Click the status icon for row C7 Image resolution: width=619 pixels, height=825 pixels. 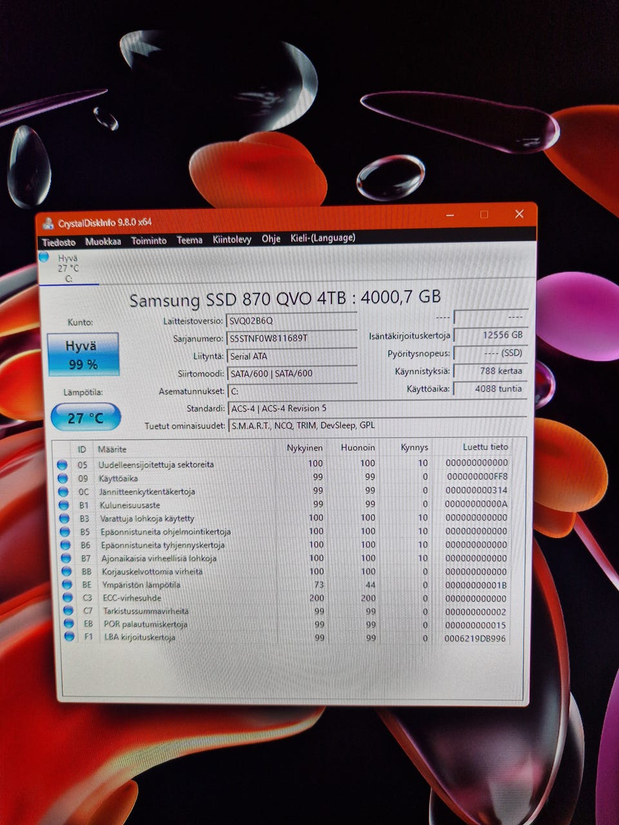tap(69, 610)
